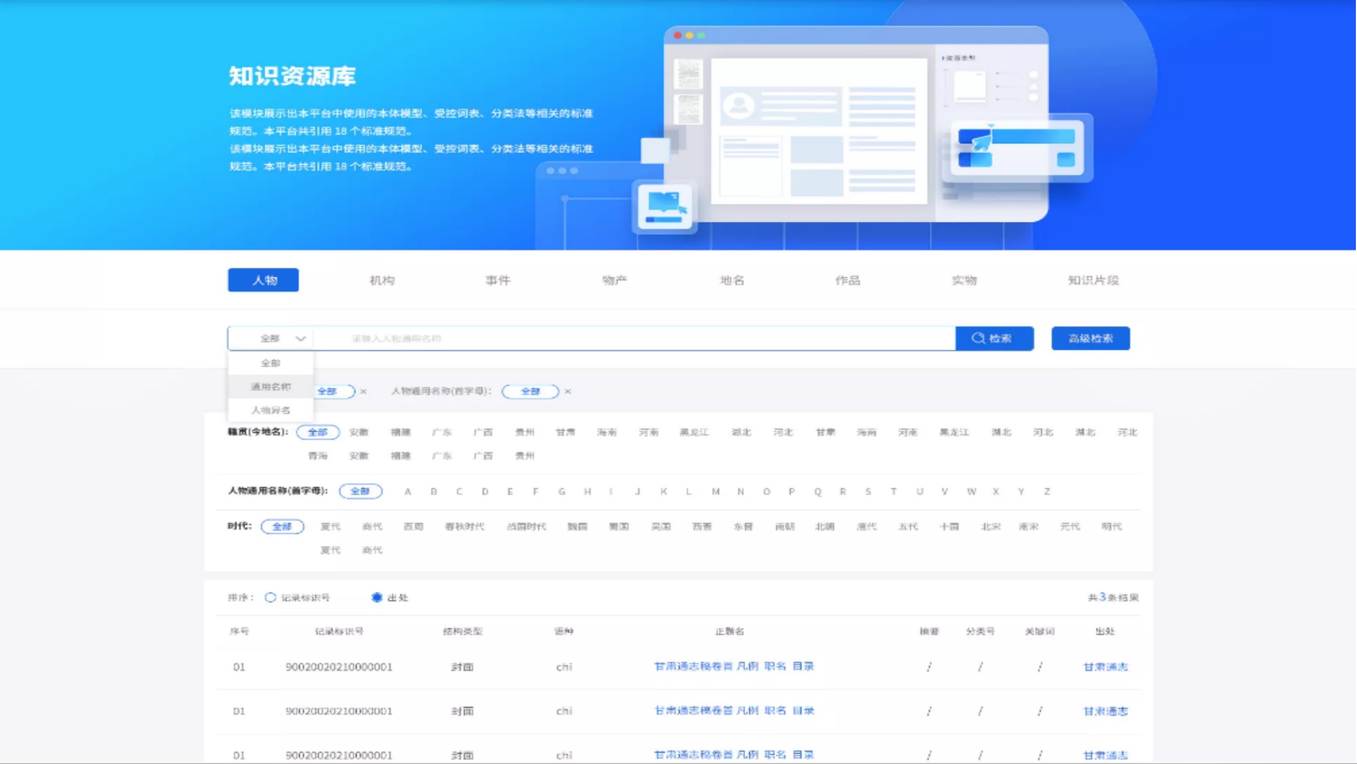
Task: Click the × next to the first 全部 filter tag
Action: pyautogui.click(x=364, y=392)
